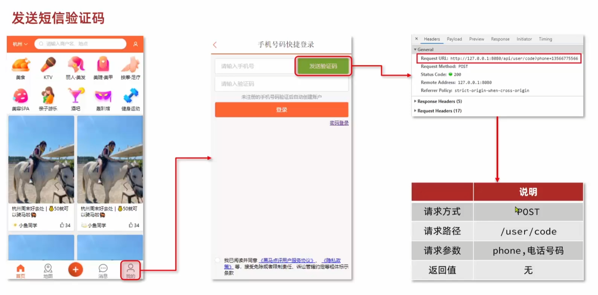Image resolution: width=598 pixels, height=295 pixels.
Task: Select the 丽人·美发 hair category icon
Action: click(x=76, y=65)
